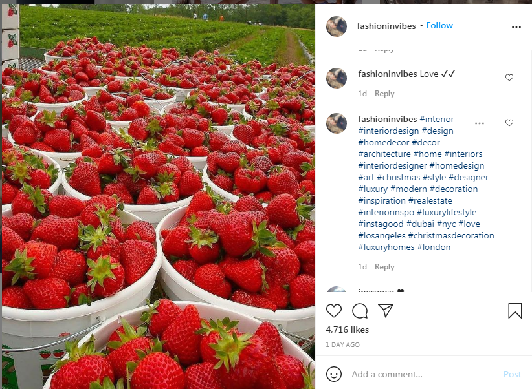Reply to the hashtags comment
Image resolution: width=532 pixels, height=389 pixels.
384,267
